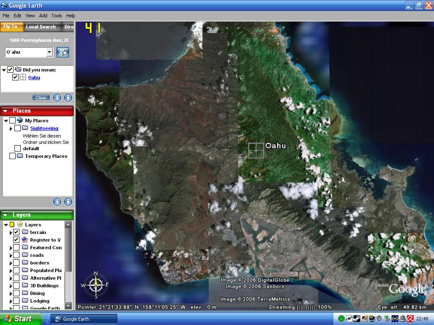Viewport: 434px width, 325px height.
Task: Click the Windows Start button
Action: tap(21, 319)
